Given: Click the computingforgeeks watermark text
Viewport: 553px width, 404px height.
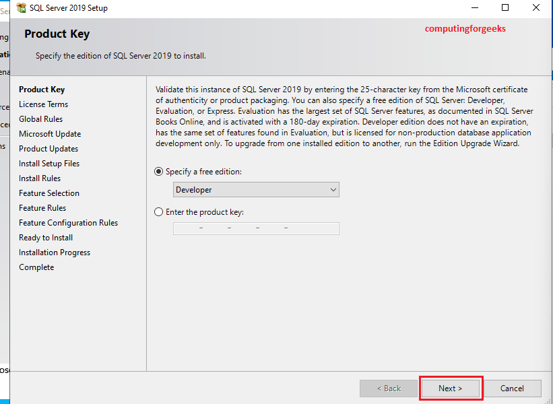Looking at the screenshot, I should pyautogui.click(x=465, y=29).
